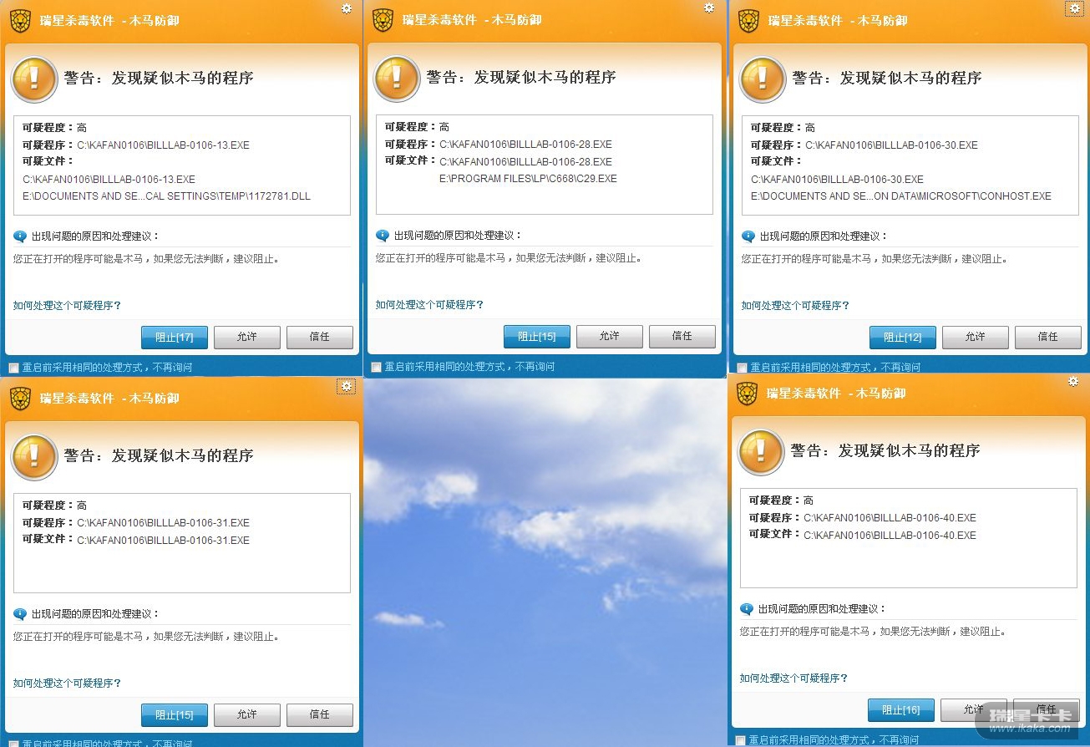The height and width of the screenshot is (747, 1090).
Task: Click the info bubble icon in the BILLLAB-0106-31 dialog
Action: point(20,614)
